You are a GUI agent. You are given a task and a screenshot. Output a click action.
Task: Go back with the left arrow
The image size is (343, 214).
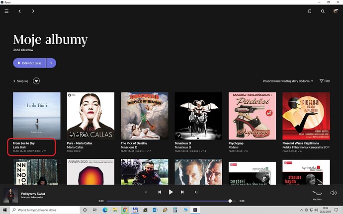[20, 11]
